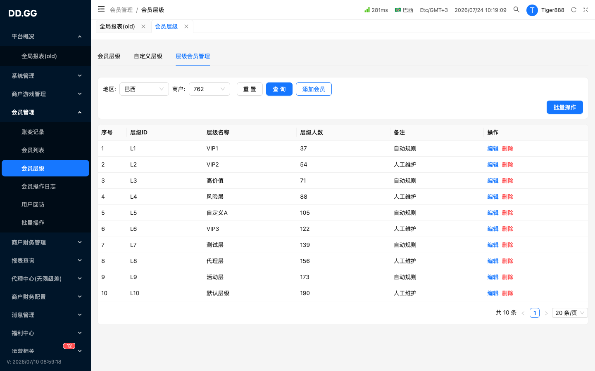Open the 地区 dropdown showing 巴西
595x371 pixels.
pyautogui.click(x=144, y=89)
